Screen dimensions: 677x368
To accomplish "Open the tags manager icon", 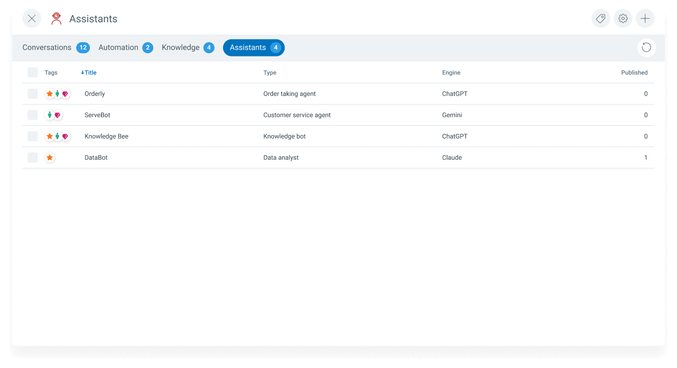I will (x=600, y=18).
